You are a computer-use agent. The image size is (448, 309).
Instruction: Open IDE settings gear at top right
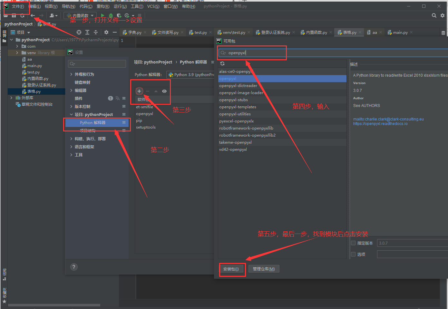click(443, 15)
